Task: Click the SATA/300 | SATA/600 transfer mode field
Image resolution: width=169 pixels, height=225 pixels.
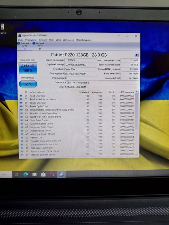Action: click(80, 74)
